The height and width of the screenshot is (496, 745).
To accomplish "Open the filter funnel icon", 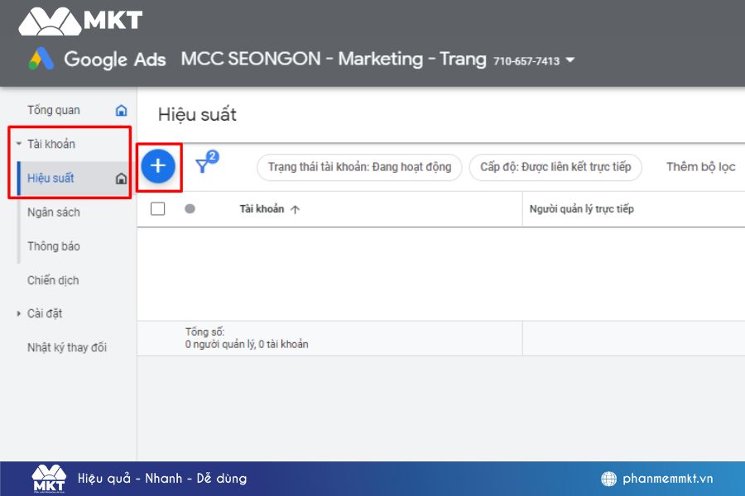I will tap(204, 165).
